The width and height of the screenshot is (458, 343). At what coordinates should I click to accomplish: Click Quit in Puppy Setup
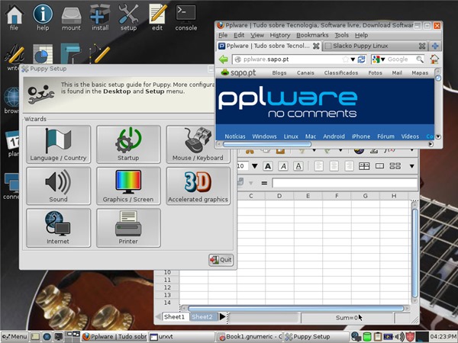[221, 260]
